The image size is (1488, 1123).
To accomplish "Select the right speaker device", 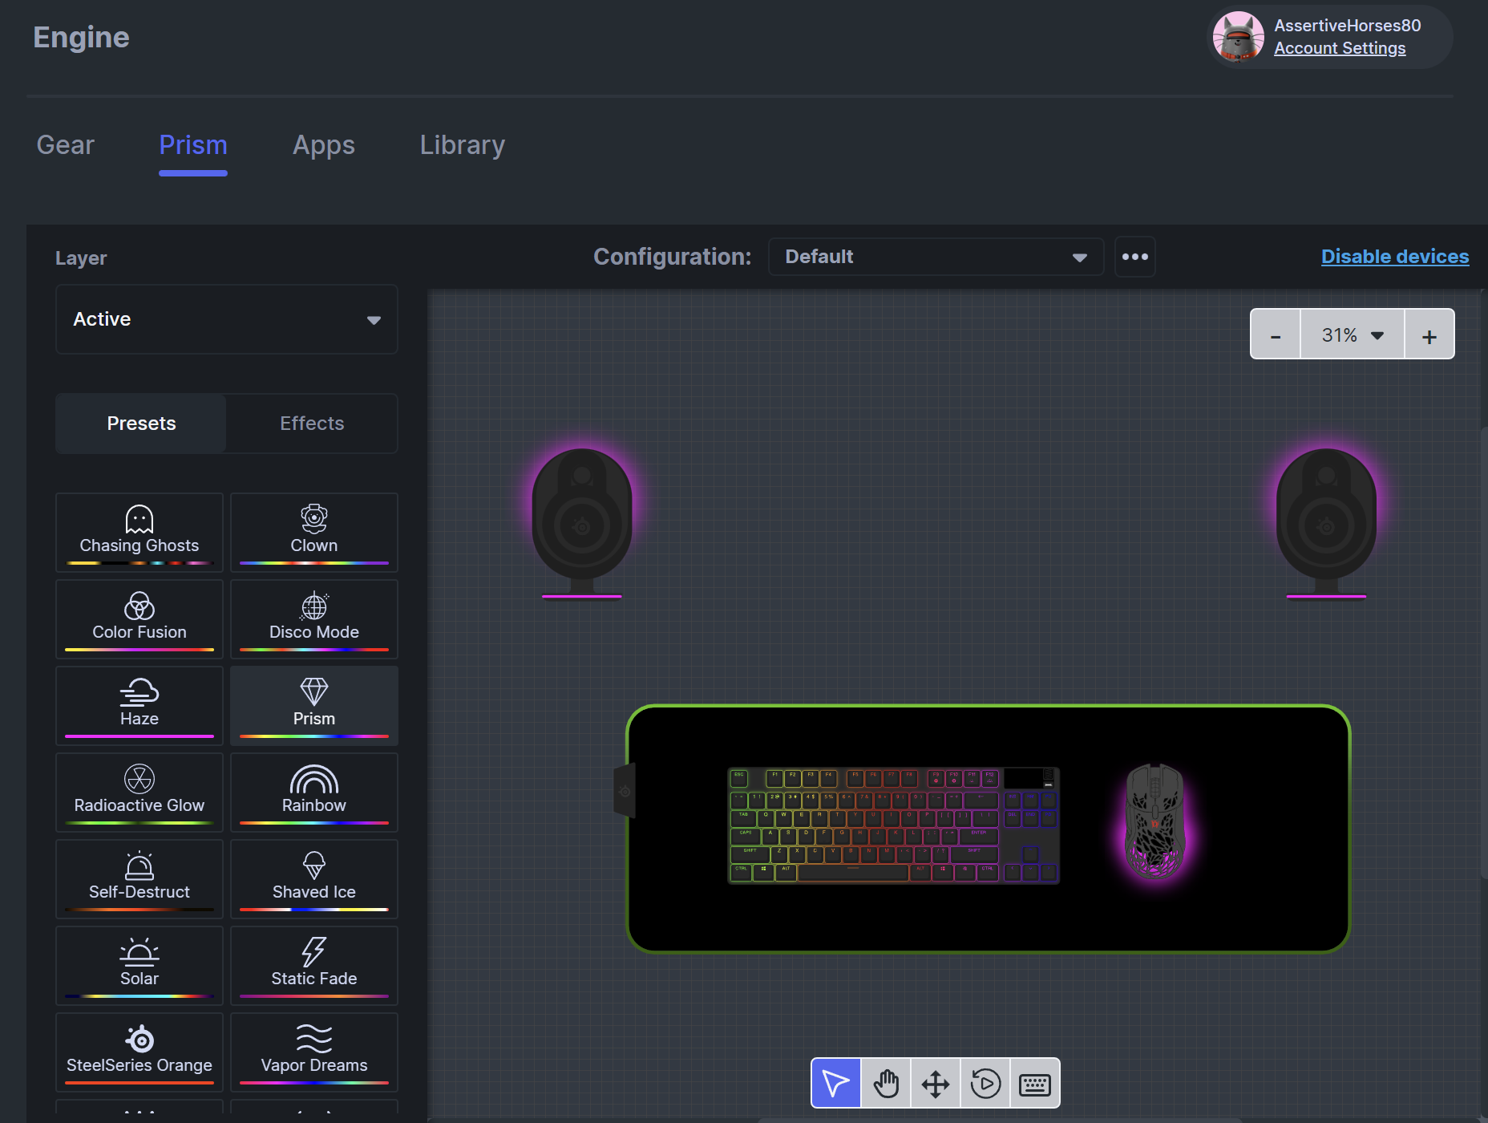I will click(x=1326, y=523).
